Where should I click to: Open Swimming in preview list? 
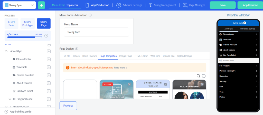click(x=238, y=76)
